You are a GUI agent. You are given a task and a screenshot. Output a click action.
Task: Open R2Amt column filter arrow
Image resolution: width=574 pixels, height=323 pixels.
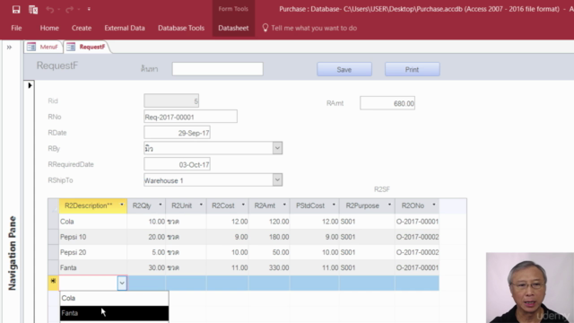pyautogui.click(x=284, y=205)
